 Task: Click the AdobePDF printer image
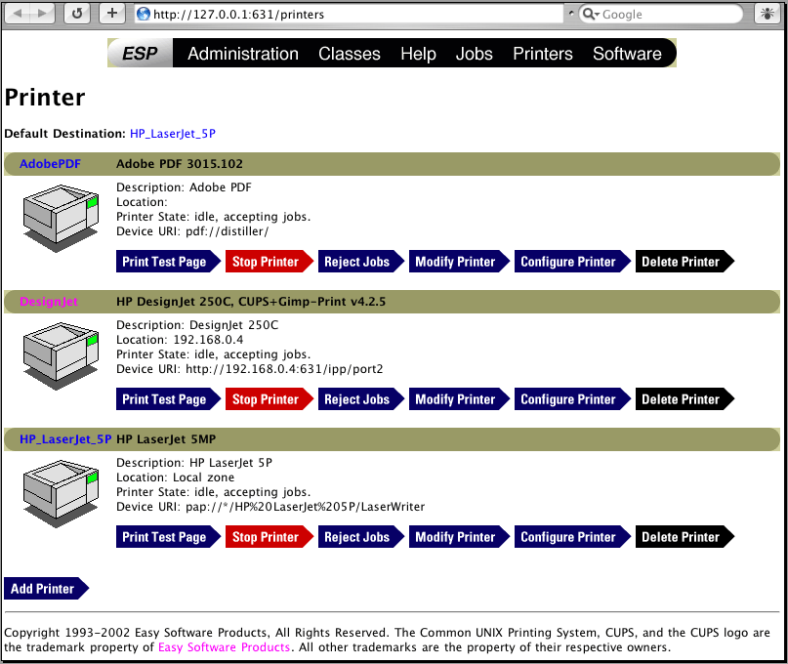pyautogui.click(x=61, y=218)
